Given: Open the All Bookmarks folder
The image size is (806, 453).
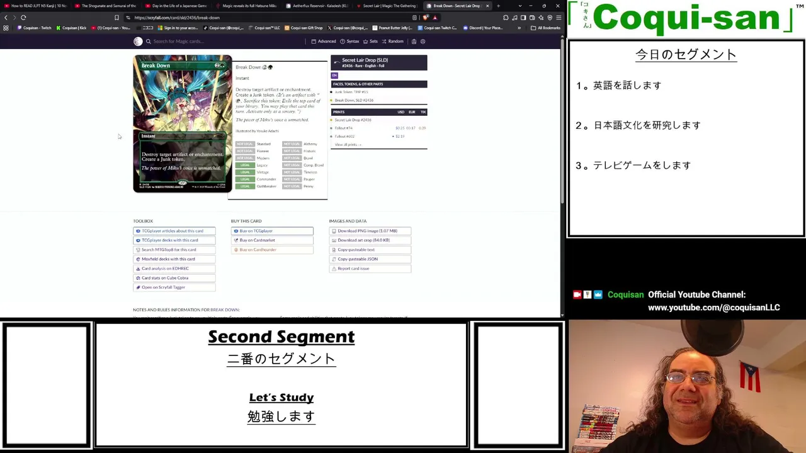Looking at the screenshot, I should tap(546, 28).
